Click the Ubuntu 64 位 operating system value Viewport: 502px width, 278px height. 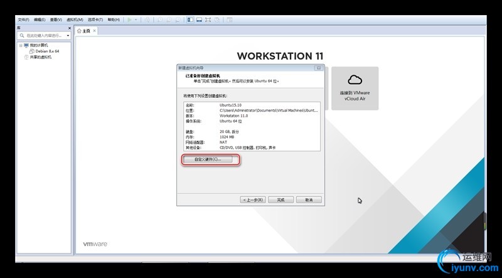pyautogui.click(x=230, y=121)
